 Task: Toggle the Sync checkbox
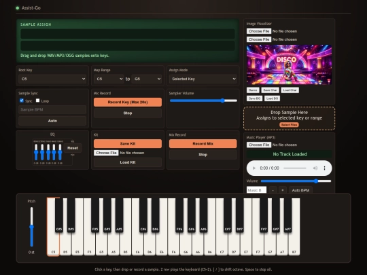(22, 100)
